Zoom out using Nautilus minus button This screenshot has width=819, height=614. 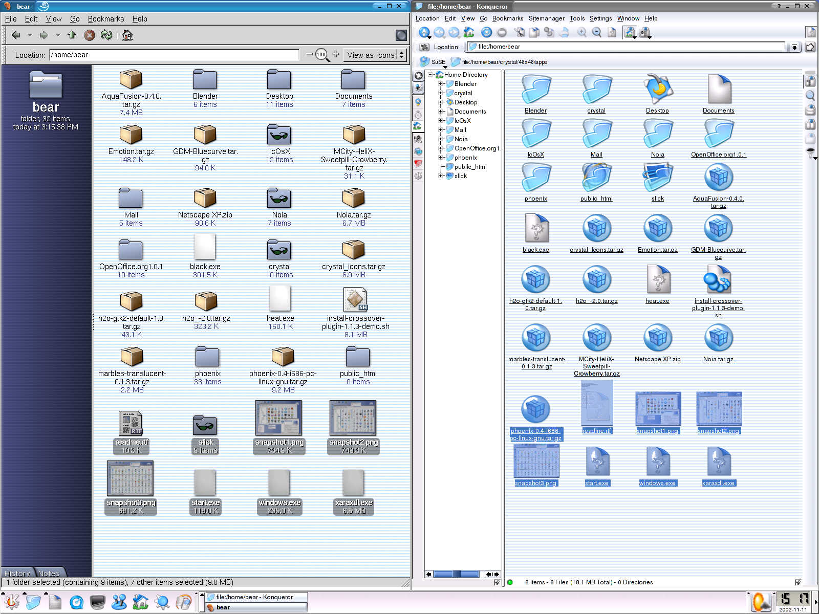(309, 54)
